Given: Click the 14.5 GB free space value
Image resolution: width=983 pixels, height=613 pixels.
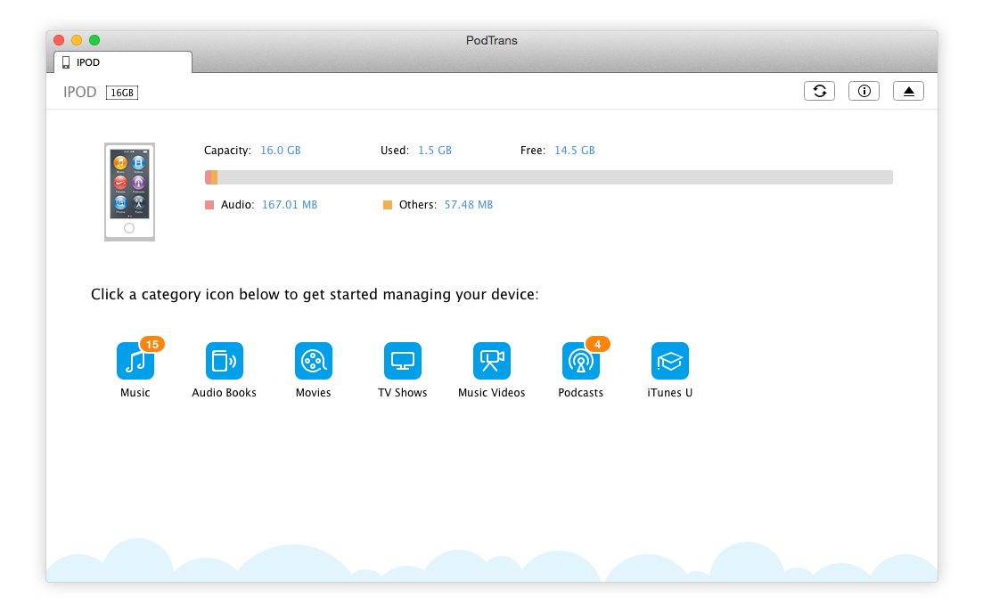Looking at the screenshot, I should pyautogui.click(x=574, y=151).
